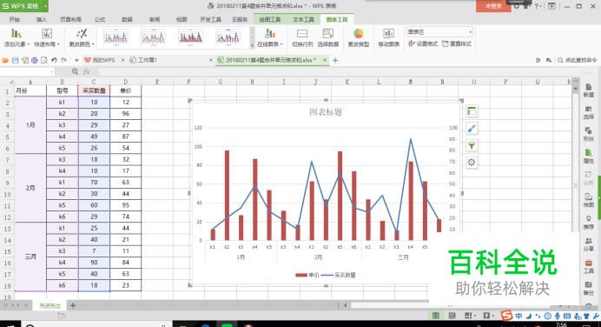This screenshot has width=601, height=327.
Task: Click the open folder icon in quick toolbar
Action: point(5,60)
